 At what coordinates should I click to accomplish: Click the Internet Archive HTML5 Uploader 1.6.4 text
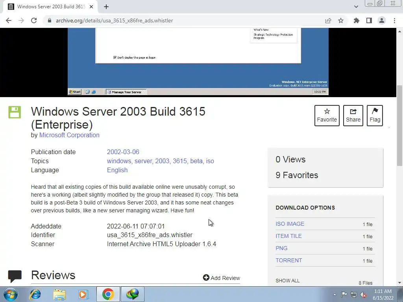coord(161,244)
